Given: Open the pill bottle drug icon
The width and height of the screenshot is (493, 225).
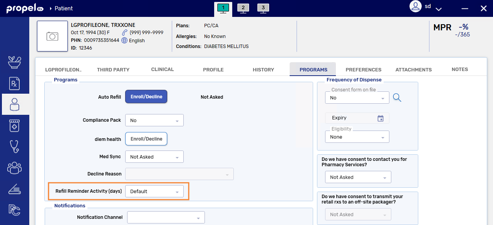Looking at the screenshot, I should pos(15,126).
